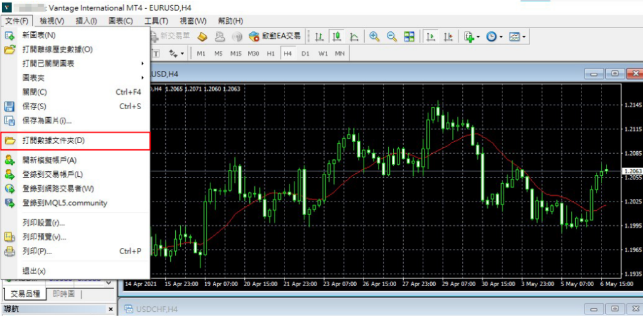Click the line chart icon
The image size is (643, 320).
[x=354, y=36]
